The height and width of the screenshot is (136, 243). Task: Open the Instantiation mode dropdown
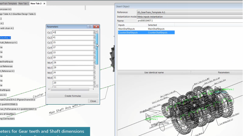pos(190,17)
